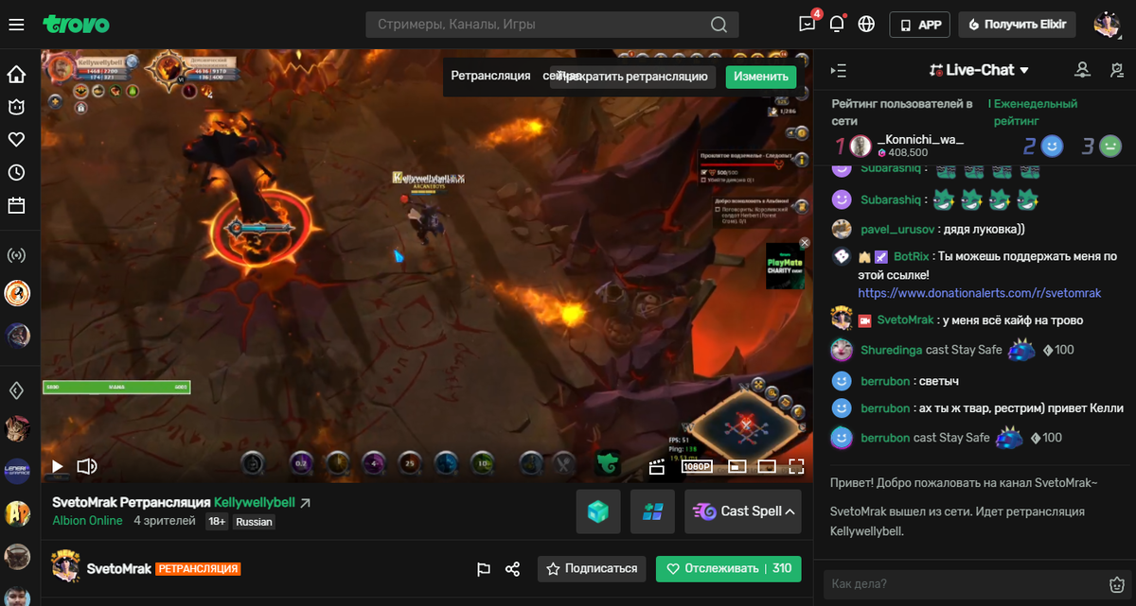Open the live broadcast sidebar icon
Viewport: 1136px width, 606px height.
click(16, 255)
